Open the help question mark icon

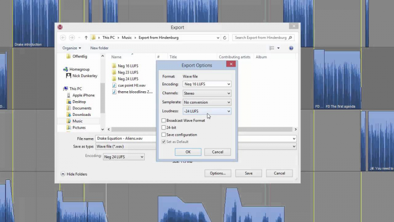[291, 48]
